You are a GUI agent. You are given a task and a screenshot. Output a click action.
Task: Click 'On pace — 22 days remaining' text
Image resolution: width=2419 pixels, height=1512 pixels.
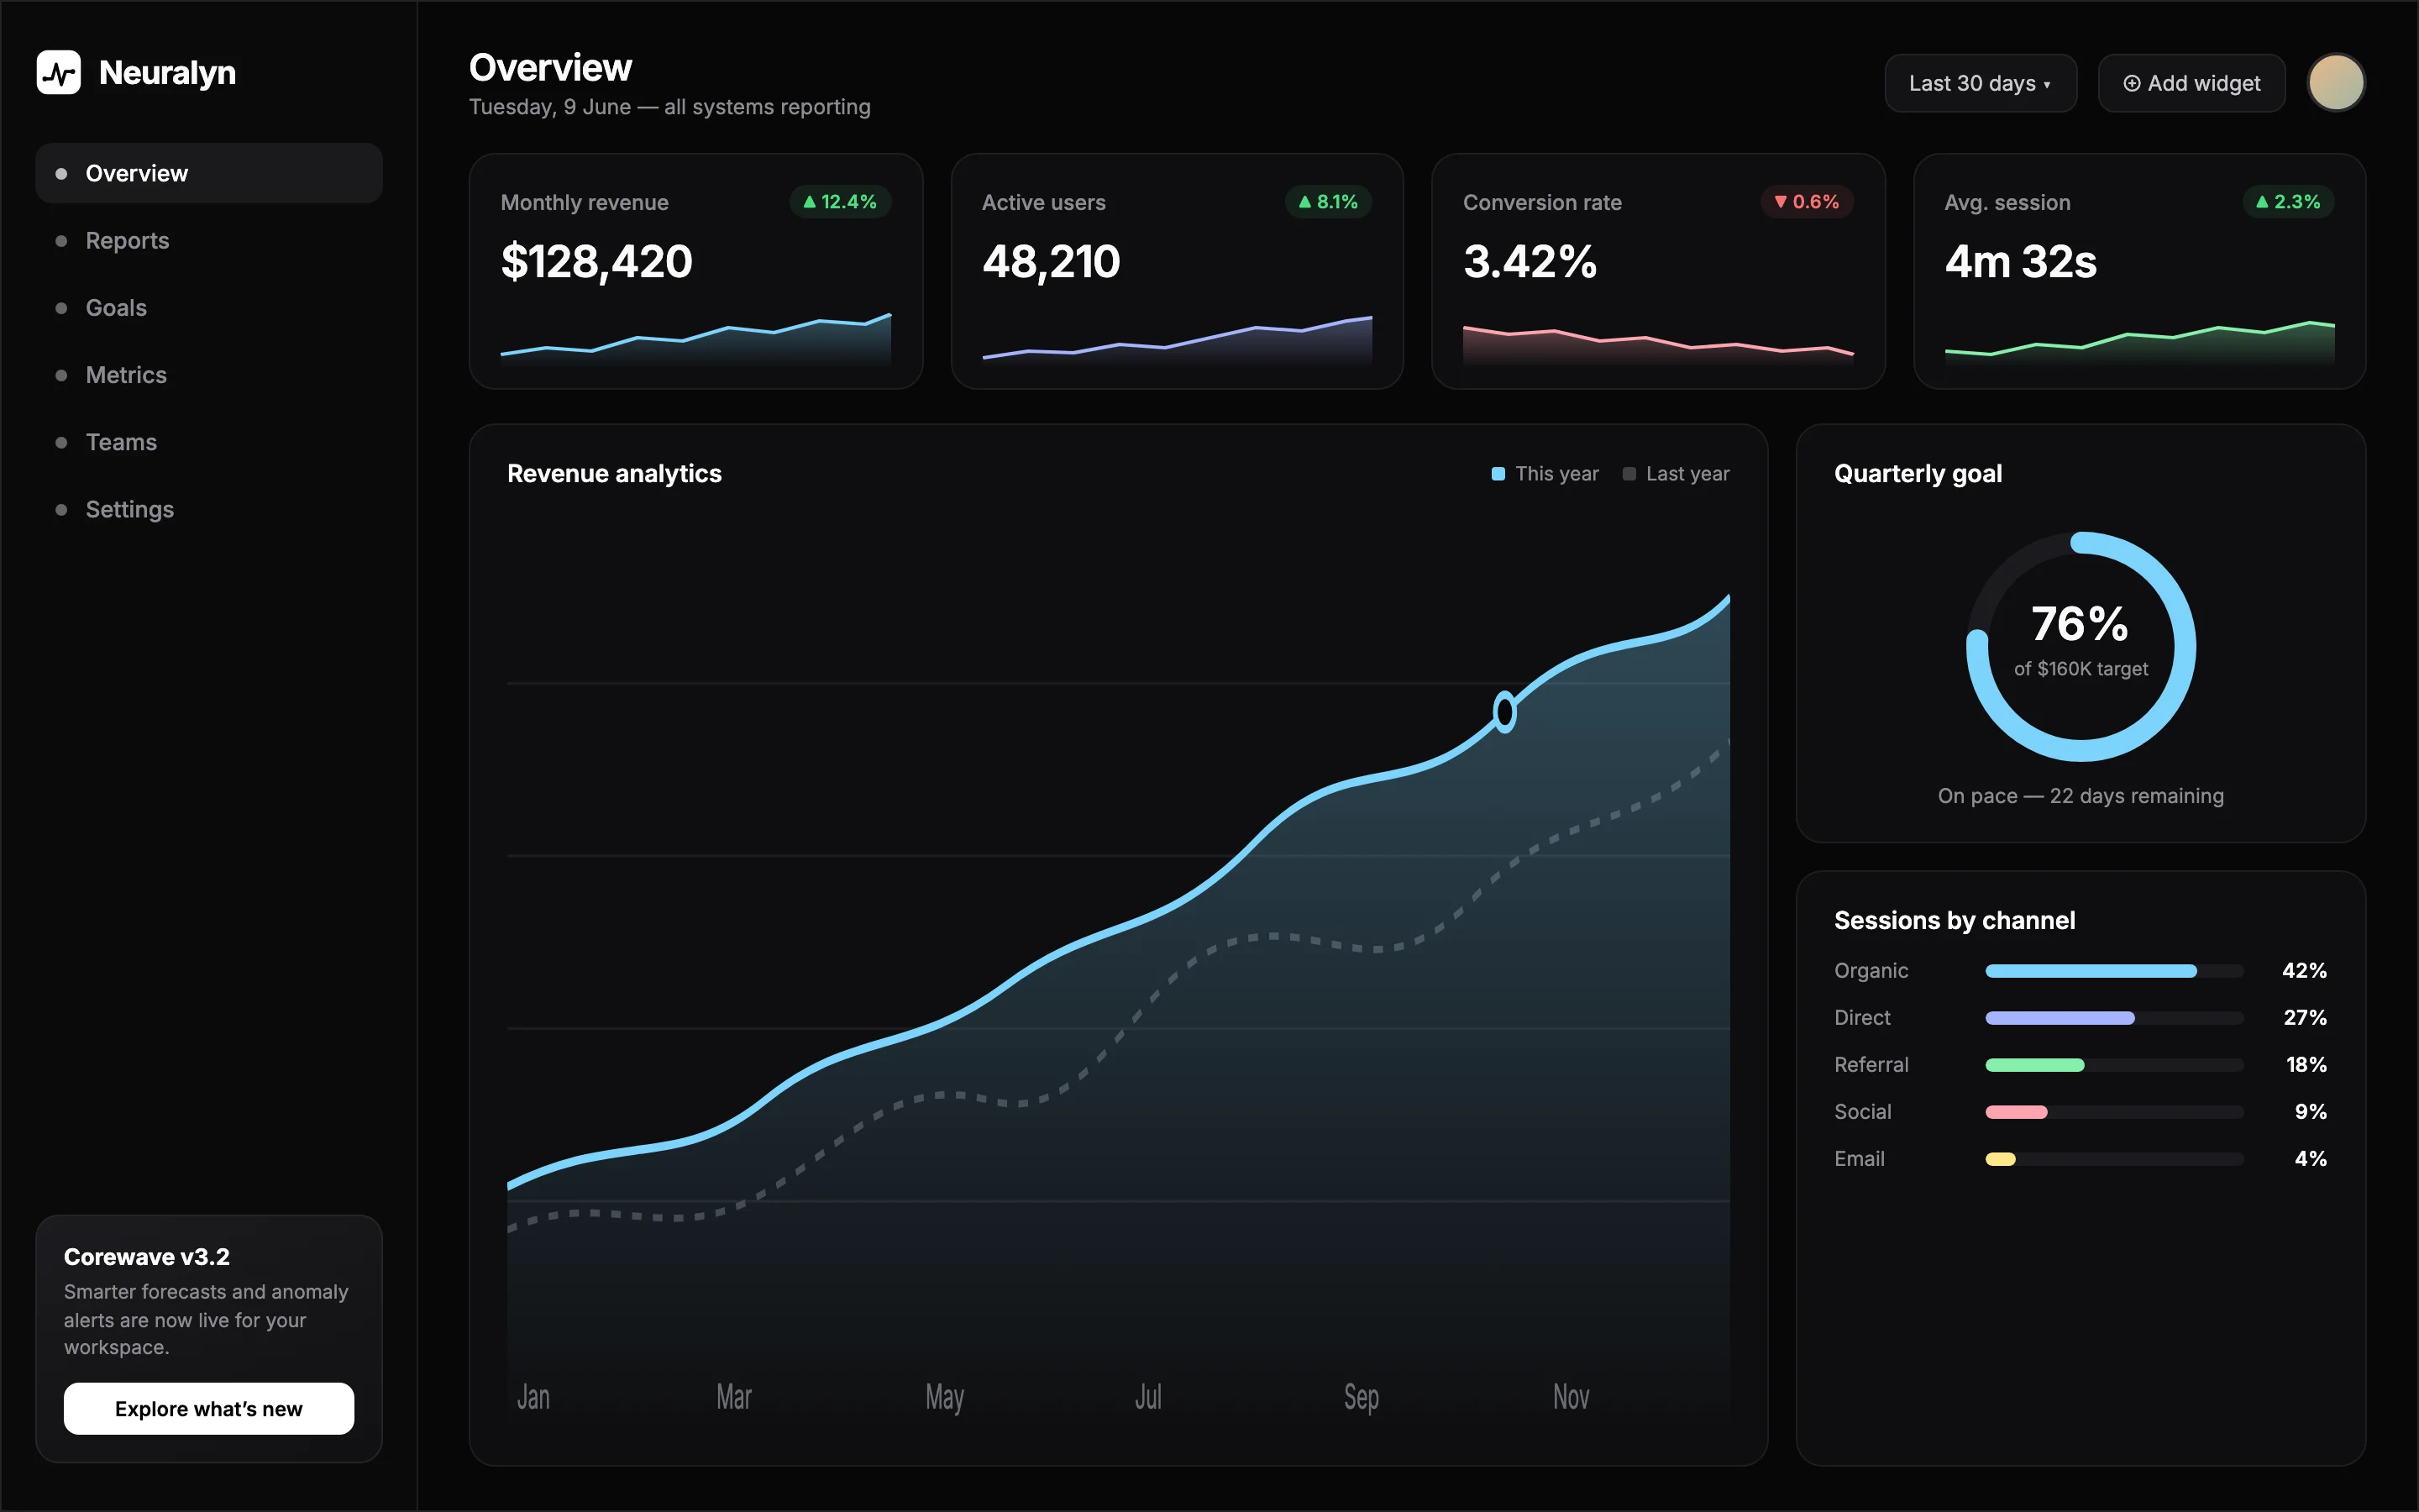[2081, 796]
